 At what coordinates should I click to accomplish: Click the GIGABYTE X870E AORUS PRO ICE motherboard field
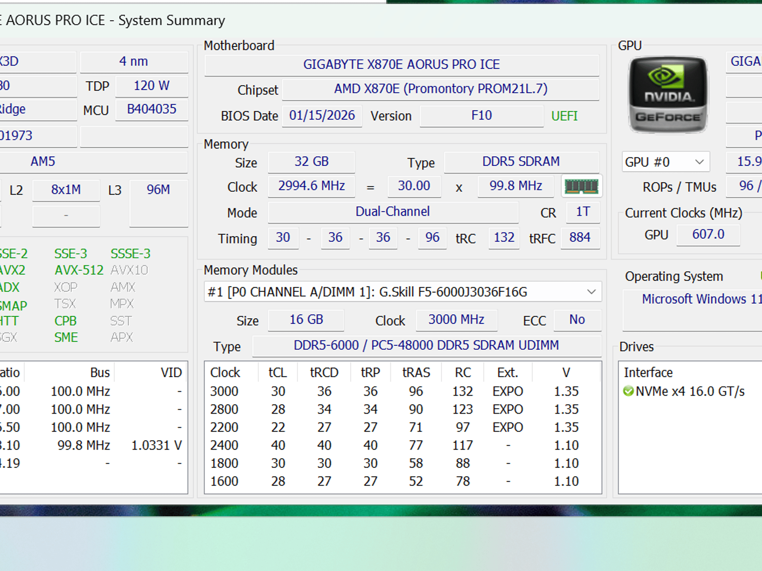[x=401, y=65]
